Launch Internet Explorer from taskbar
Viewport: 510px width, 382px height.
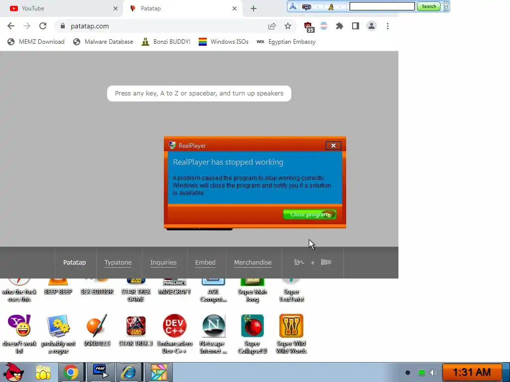pyautogui.click(x=128, y=372)
